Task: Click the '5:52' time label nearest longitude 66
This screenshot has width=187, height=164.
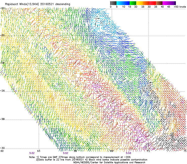Action: [66, 153]
